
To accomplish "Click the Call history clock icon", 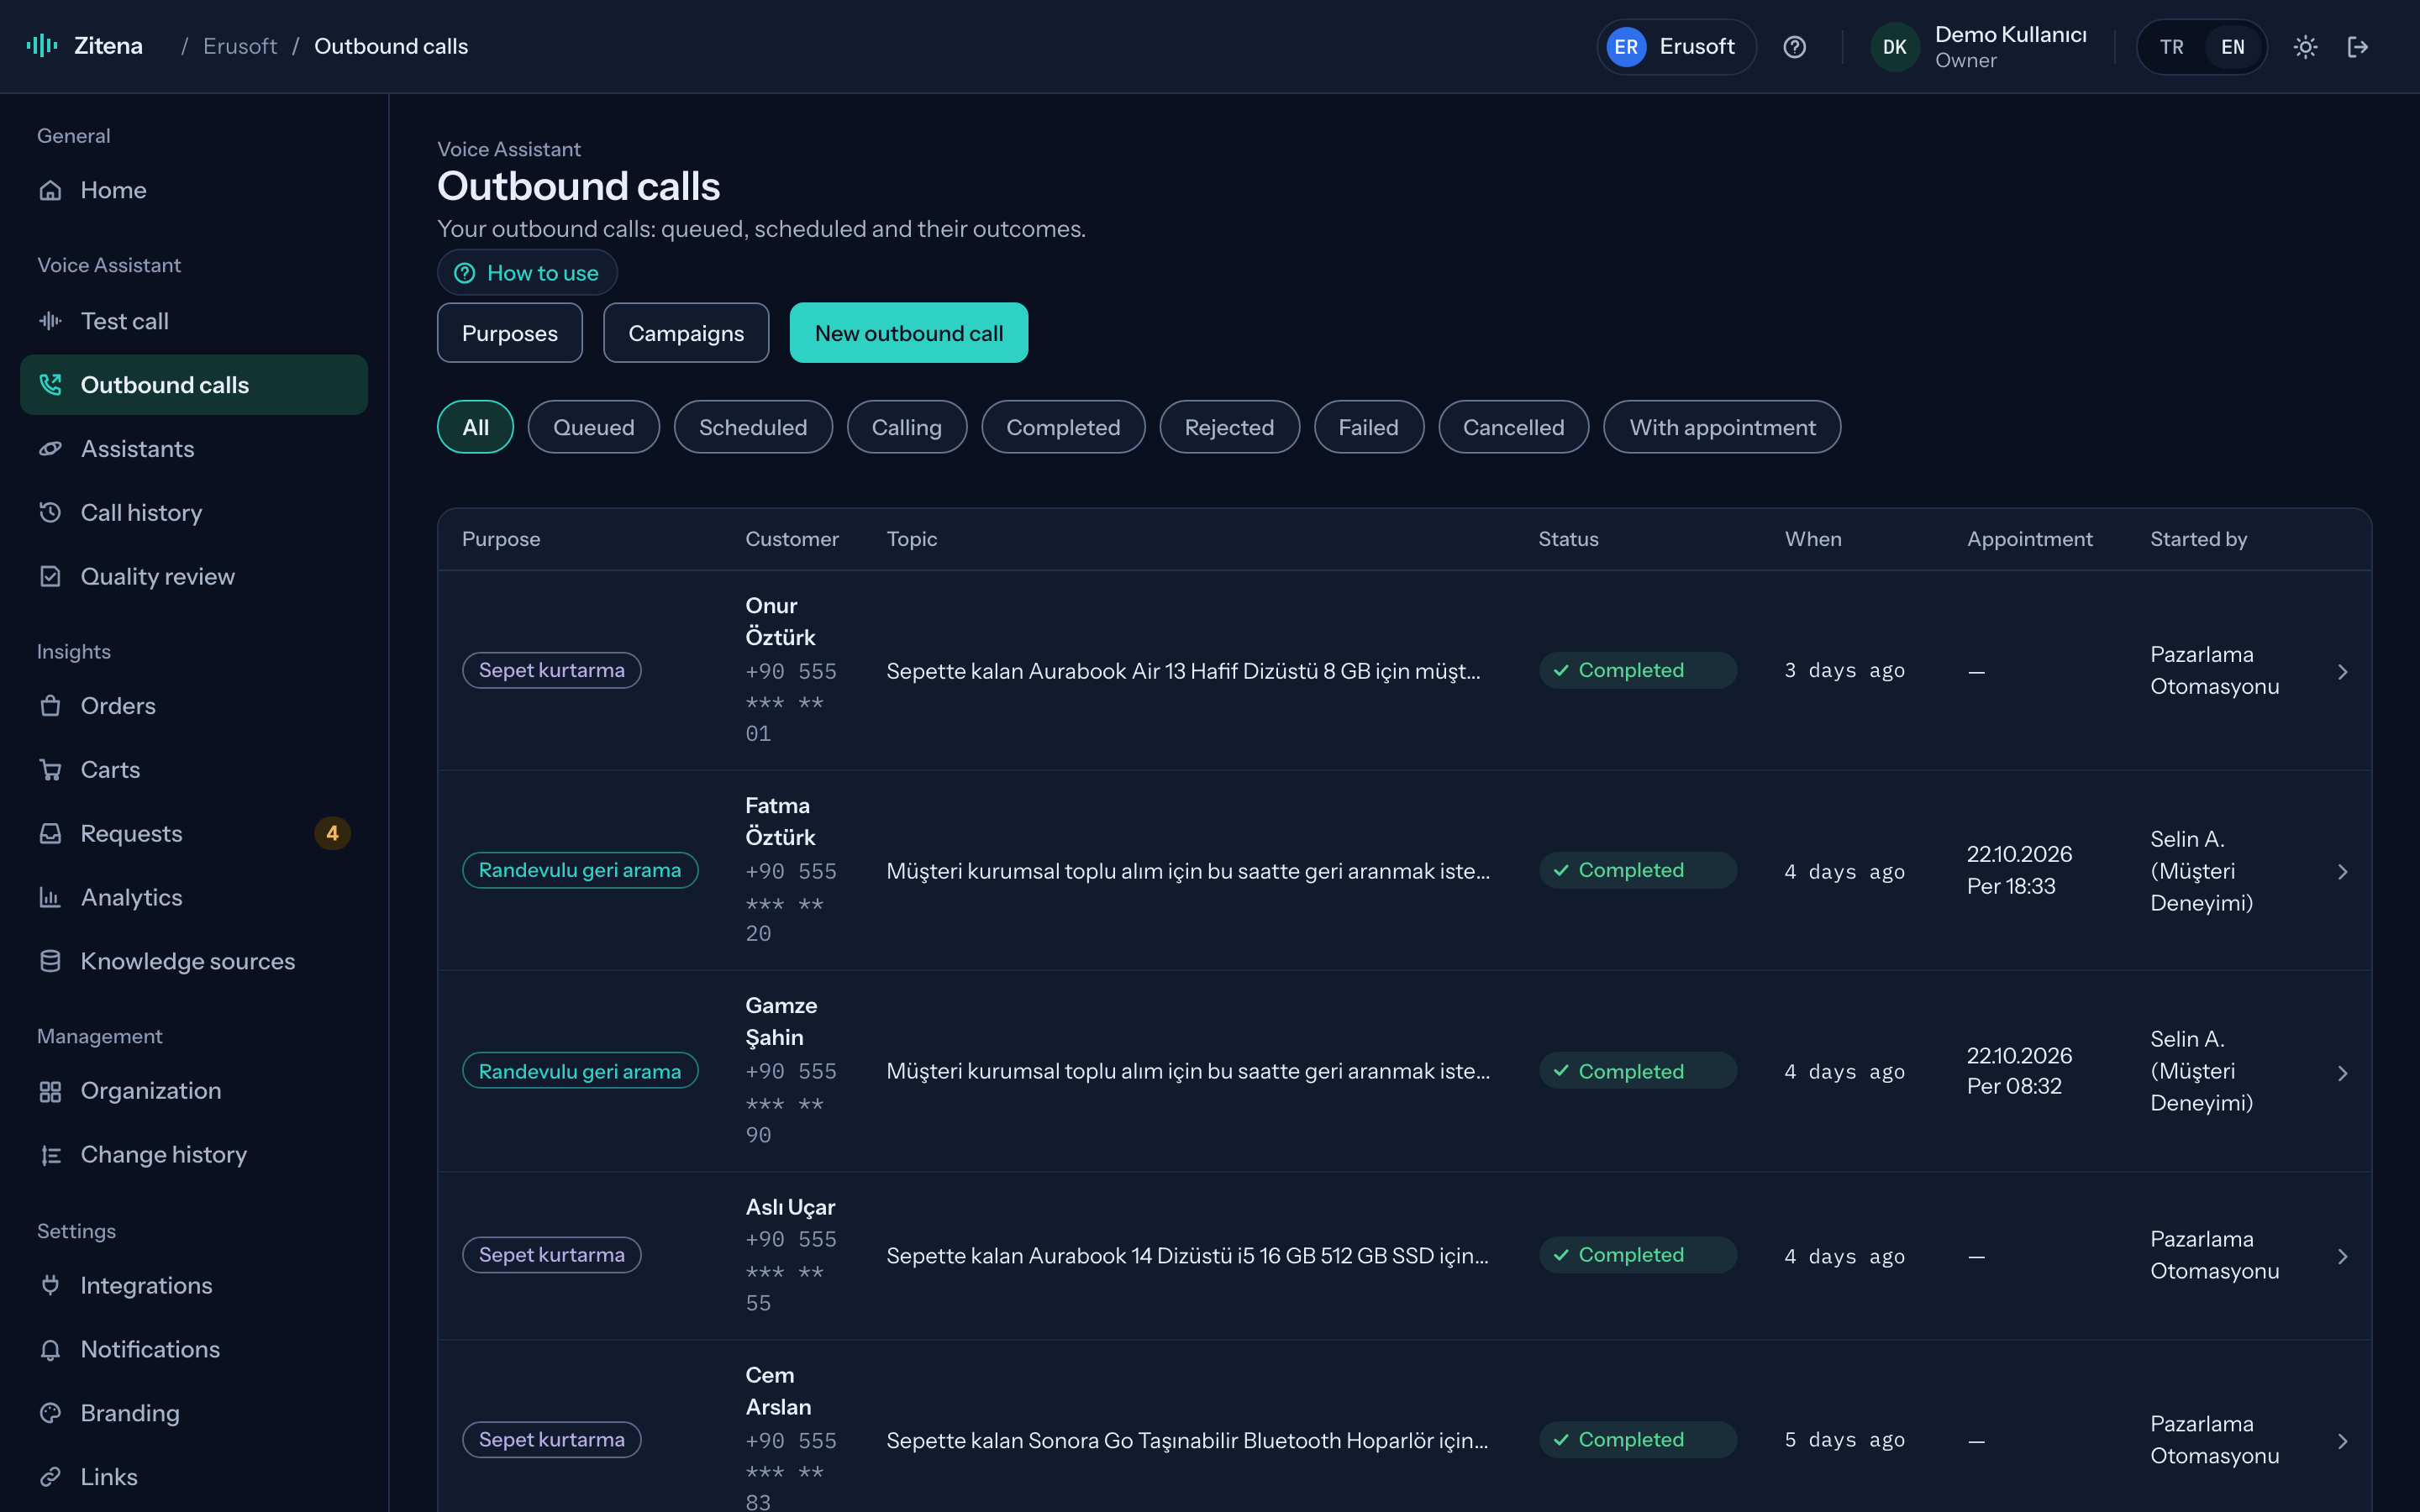I will point(50,513).
